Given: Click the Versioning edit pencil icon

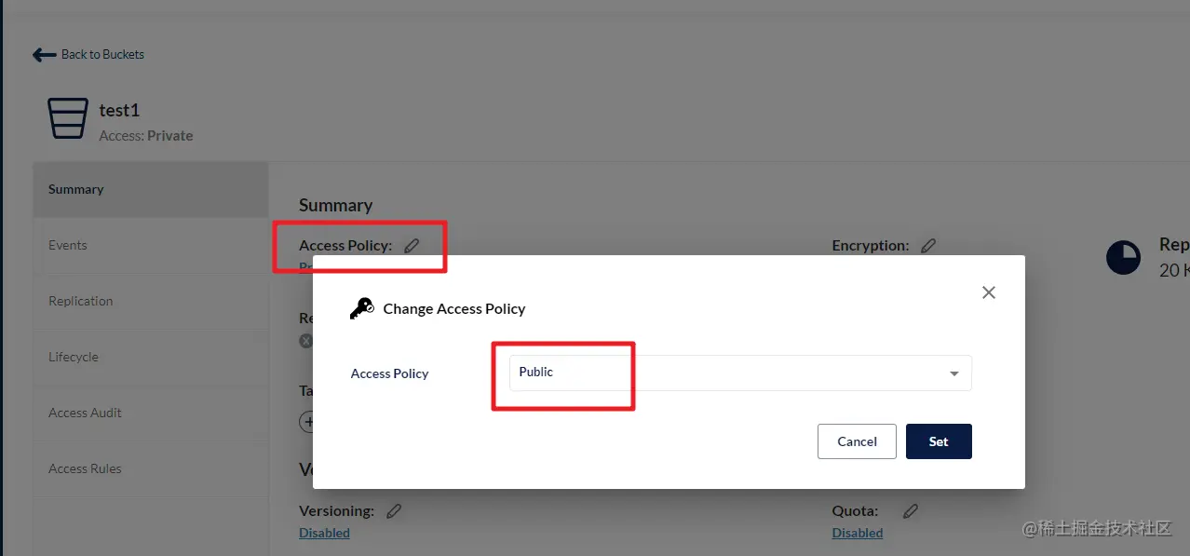Looking at the screenshot, I should [394, 511].
